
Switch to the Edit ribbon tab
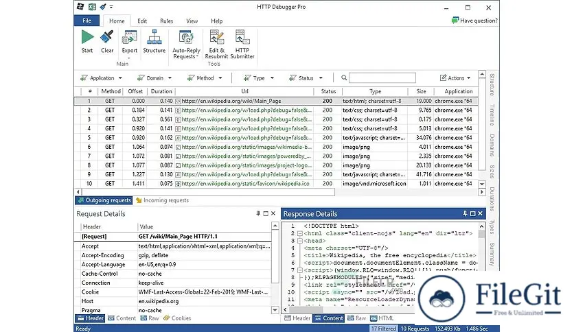click(x=142, y=21)
